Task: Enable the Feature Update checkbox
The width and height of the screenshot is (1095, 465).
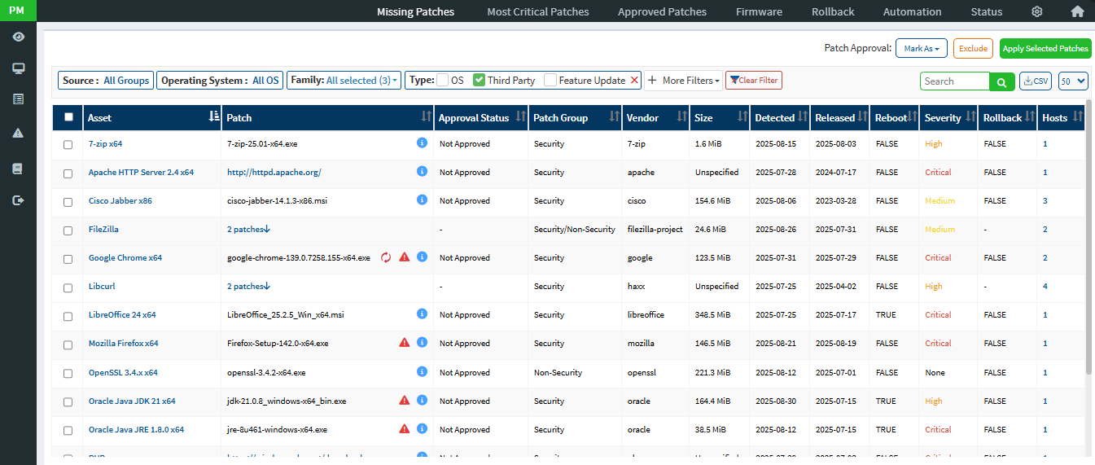Action: (x=550, y=80)
